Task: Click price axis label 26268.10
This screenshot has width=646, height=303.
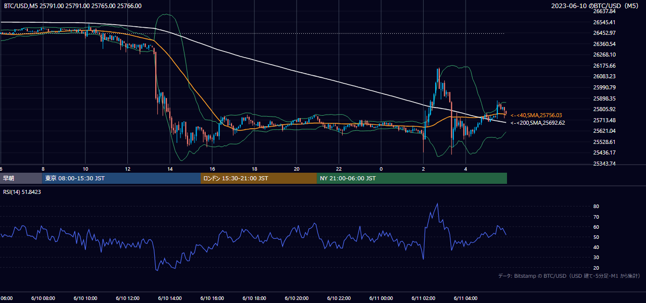Action: tap(604, 55)
